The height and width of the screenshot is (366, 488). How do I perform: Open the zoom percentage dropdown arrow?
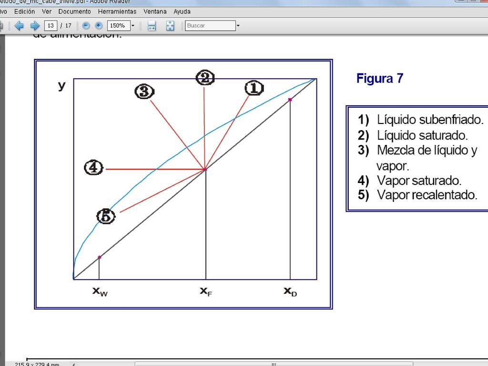(x=133, y=26)
